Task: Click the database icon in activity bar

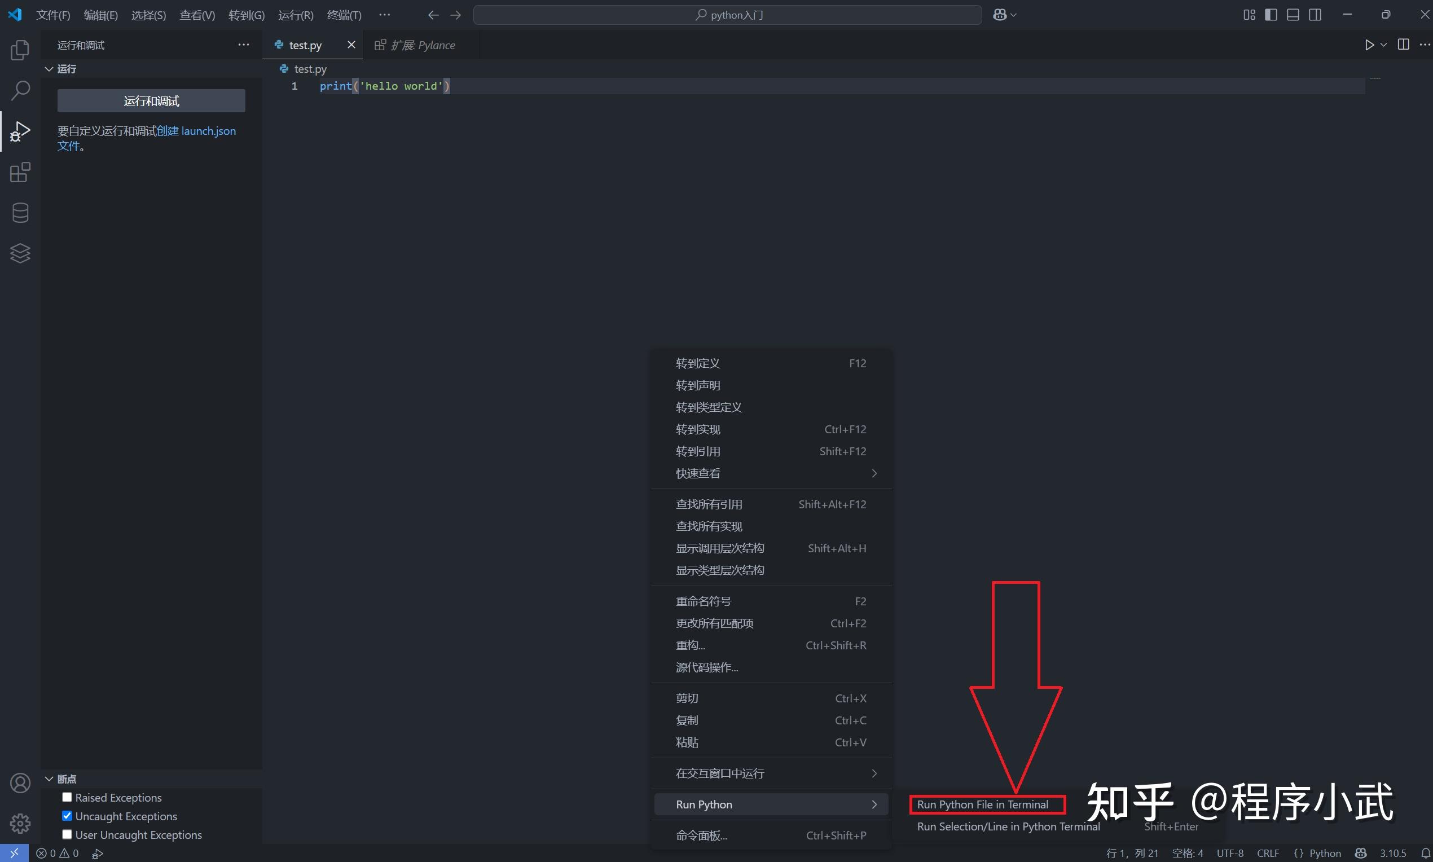Action: point(20,213)
